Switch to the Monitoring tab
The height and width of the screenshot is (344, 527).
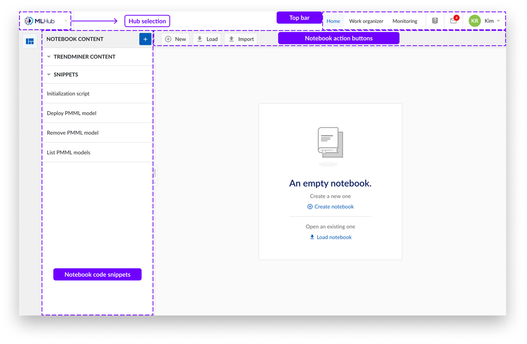click(405, 21)
